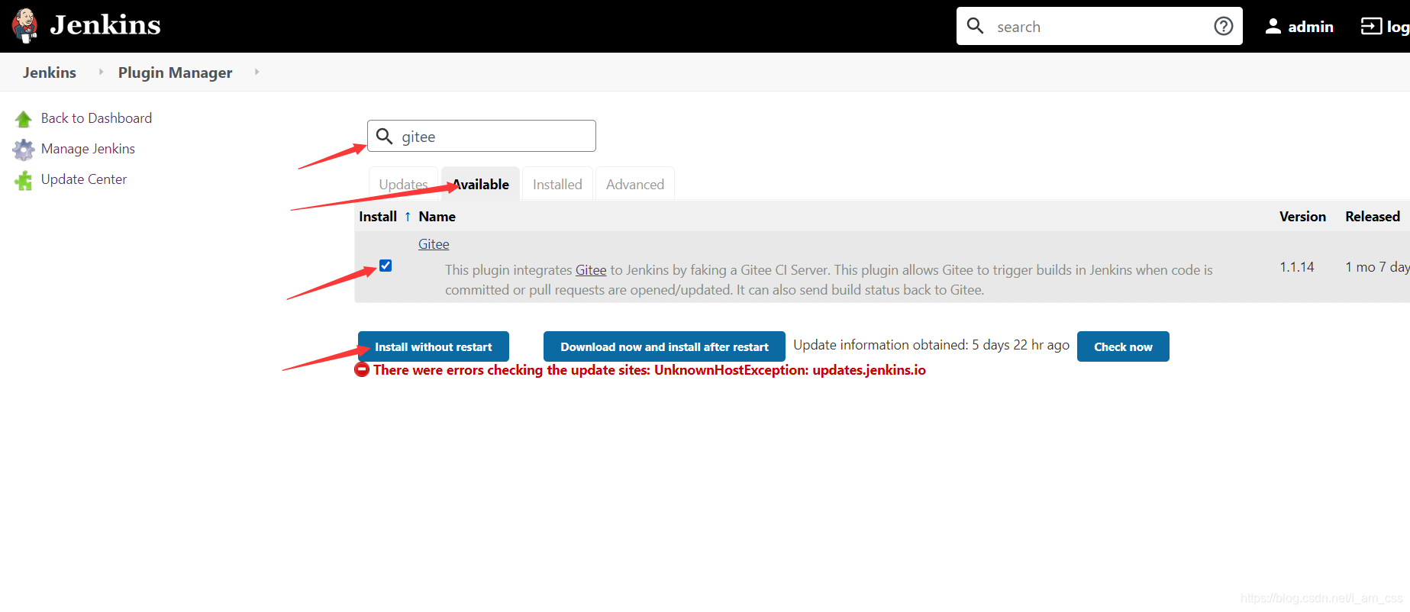Click the plugin filter magnifier icon
The image size is (1410, 612).
click(385, 136)
